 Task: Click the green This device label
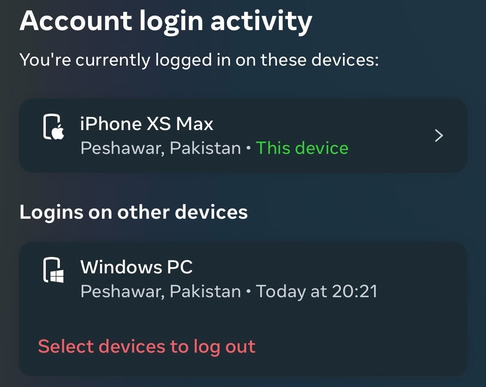tap(302, 148)
